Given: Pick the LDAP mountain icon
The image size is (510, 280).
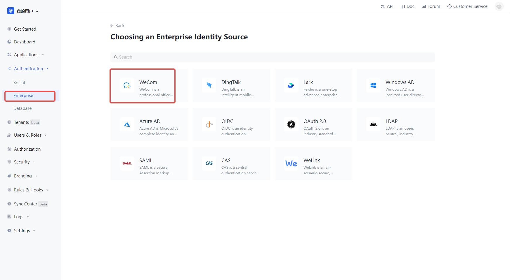Looking at the screenshot, I should click(x=373, y=124).
